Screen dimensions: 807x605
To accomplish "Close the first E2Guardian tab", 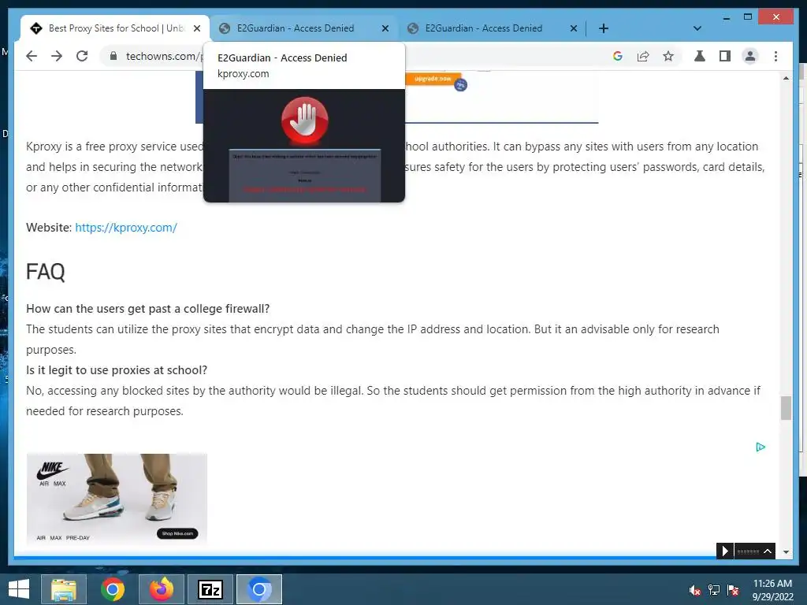I will (x=385, y=28).
